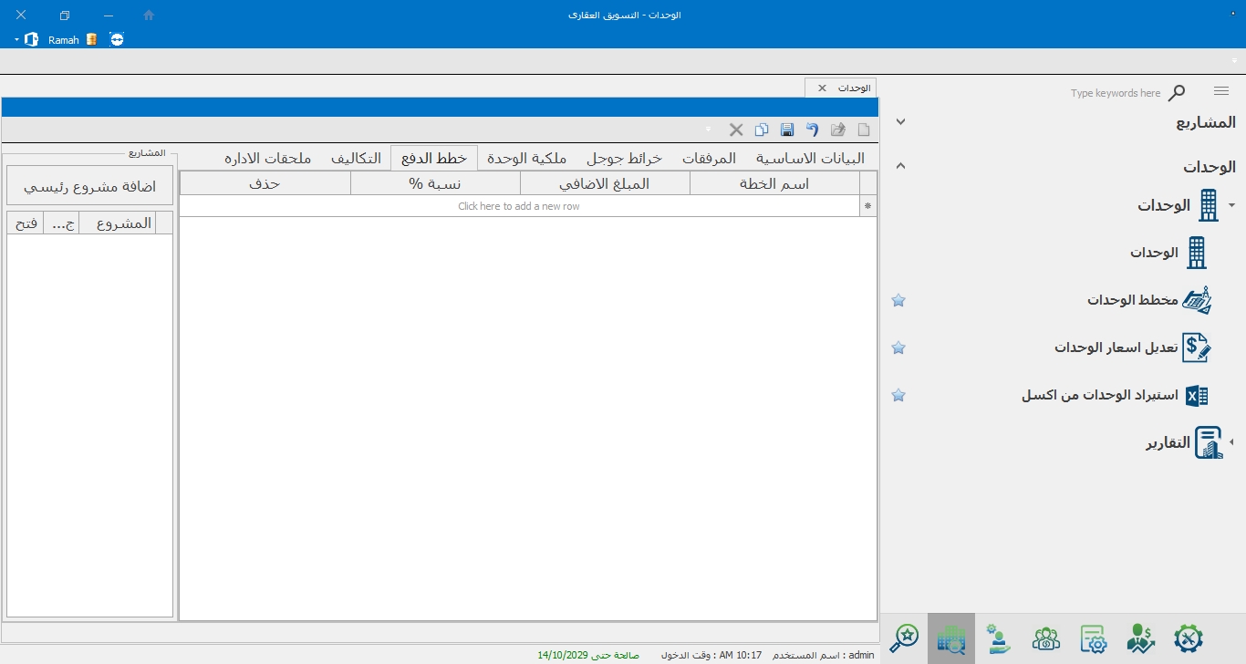Click the grey X delete toolbar icon
Viewport: 1246px width, 664px height.
click(736, 130)
